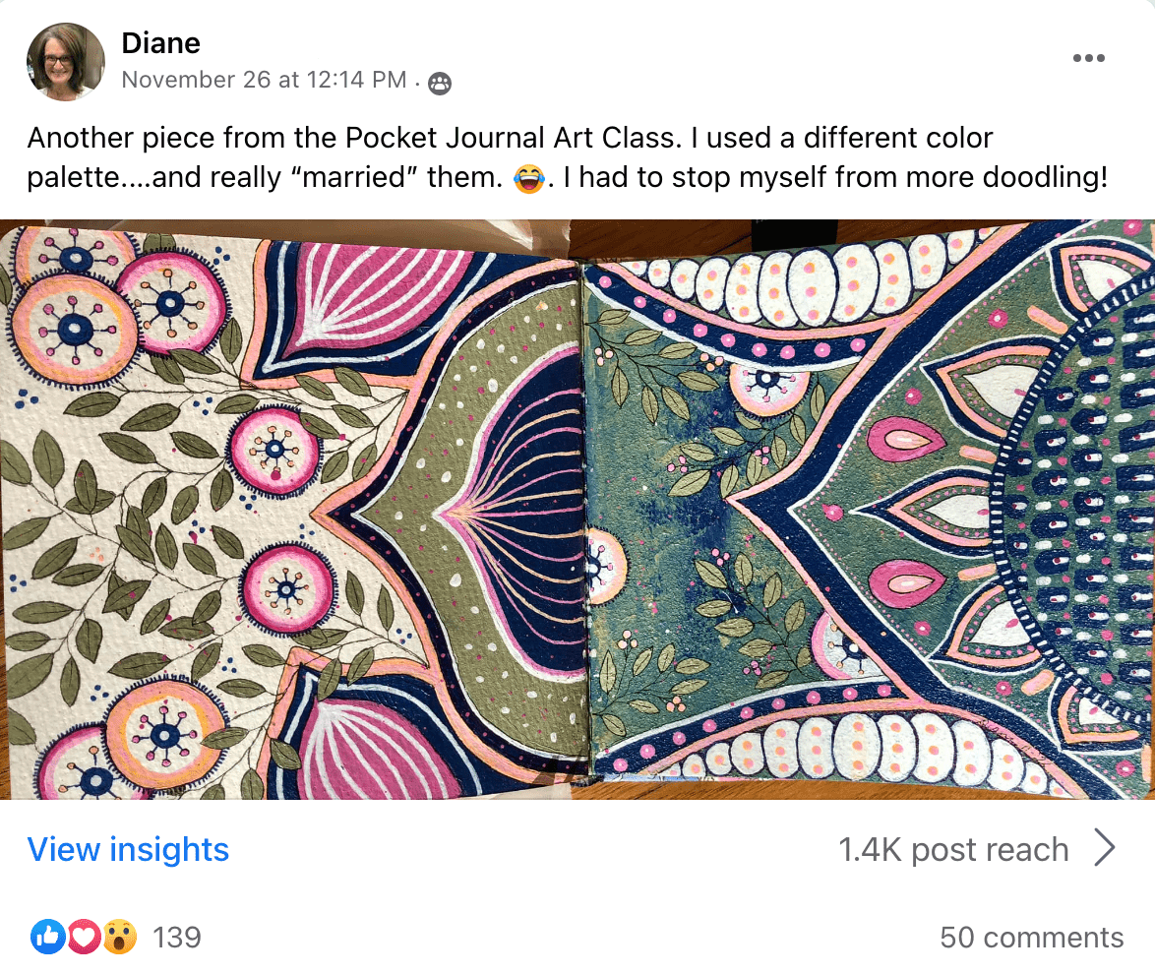1155x974 pixels.
Task: Open Diane's profile via her name
Action: coord(160,43)
